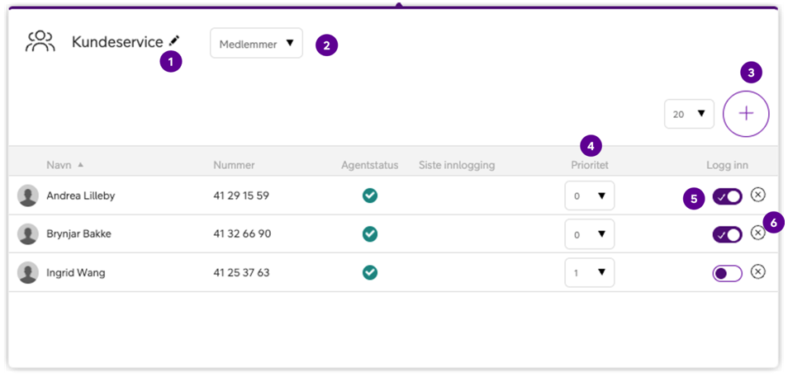Remove Brynjar Bakke with the X icon

tap(757, 233)
